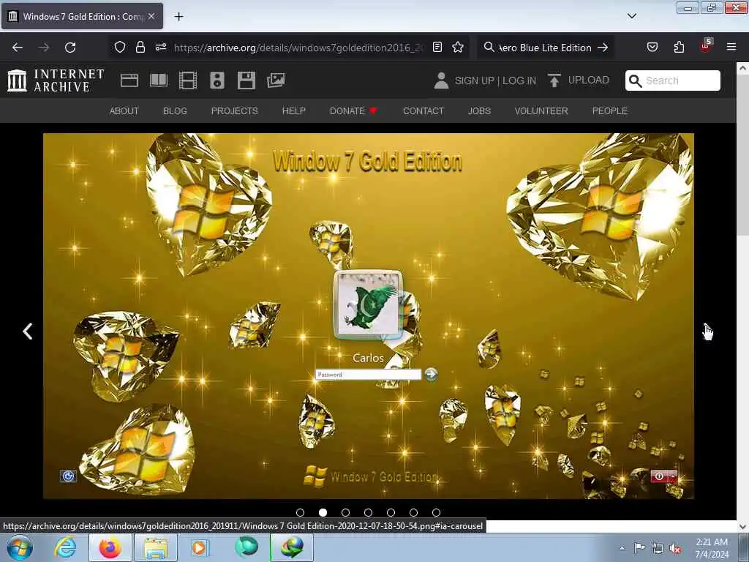Open the Texts book icon
The image size is (749, 562).
pos(159,80)
